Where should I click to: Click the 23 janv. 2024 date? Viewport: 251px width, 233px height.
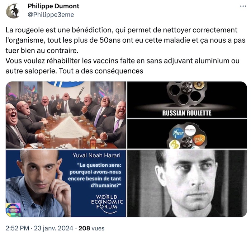click(54, 228)
